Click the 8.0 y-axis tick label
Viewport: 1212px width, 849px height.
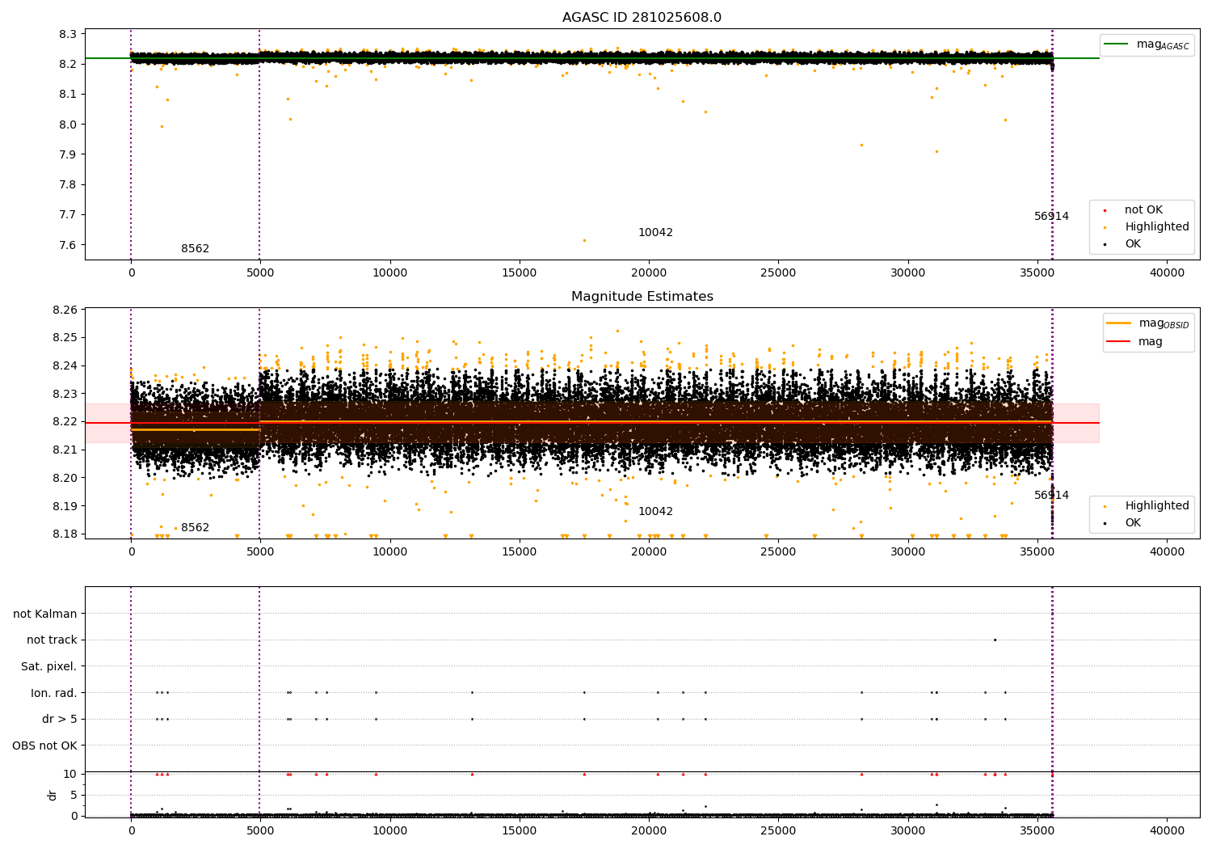[x=69, y=125]
